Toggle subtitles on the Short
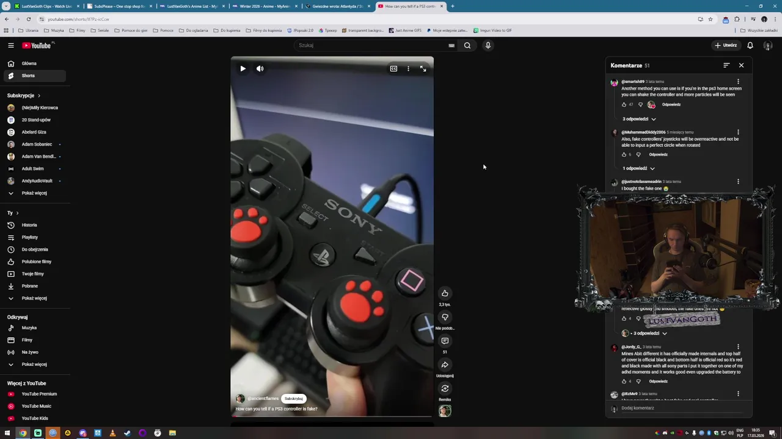 coord(393,69)
